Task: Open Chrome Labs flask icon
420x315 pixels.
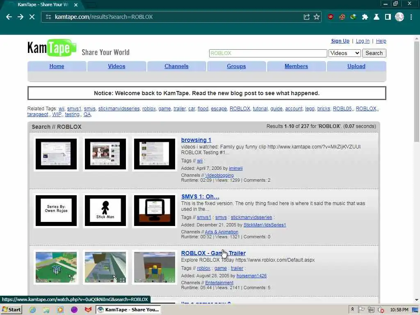Action: 377,17
